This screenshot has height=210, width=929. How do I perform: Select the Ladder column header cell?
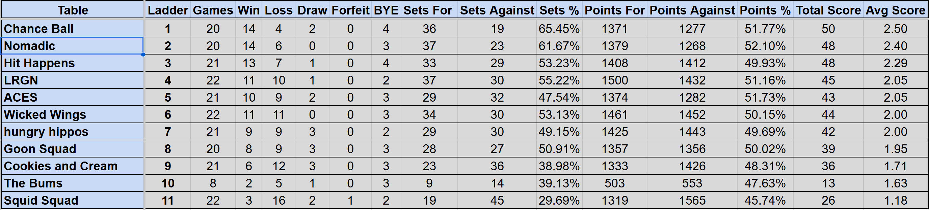tap(168, 10)
